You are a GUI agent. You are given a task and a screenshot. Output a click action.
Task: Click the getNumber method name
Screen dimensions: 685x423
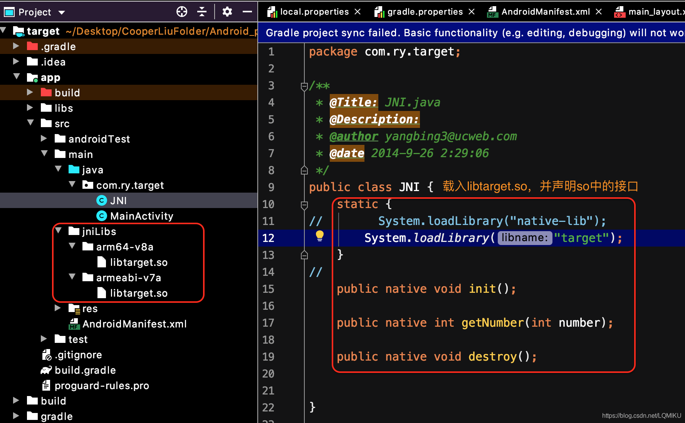coord(493,322)
